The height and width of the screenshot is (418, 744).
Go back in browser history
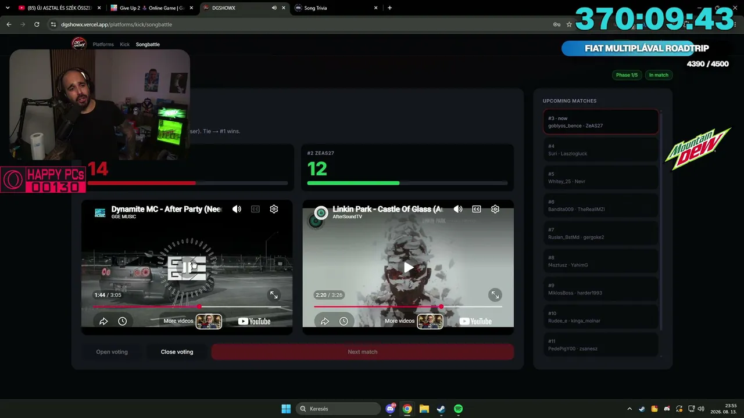coord(9,24)
